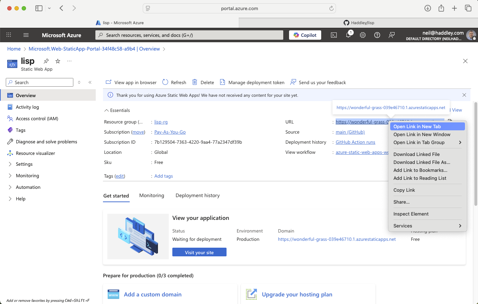This screenshot has height=304, width=478.
Task: Open the Services submenu in context menu
Action: (402, 226)
